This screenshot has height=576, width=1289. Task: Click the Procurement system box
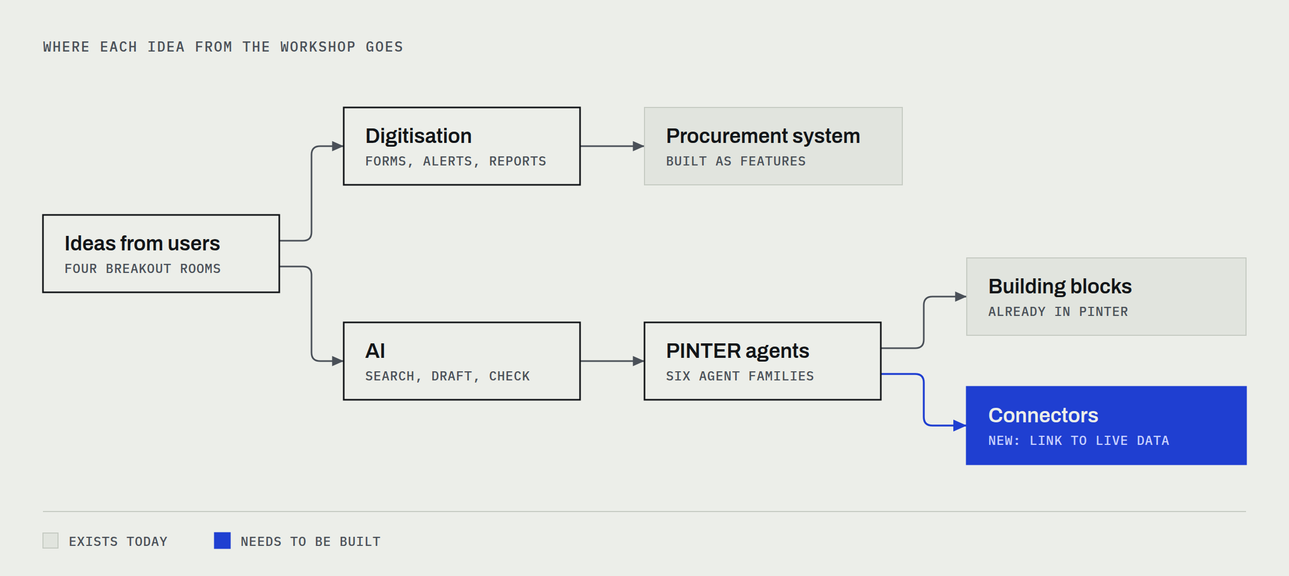coord(773,146)
